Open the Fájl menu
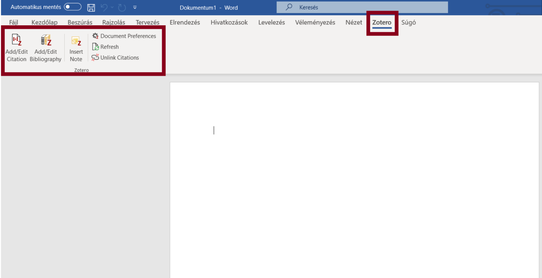542x278 pixels. pos(14,22)
